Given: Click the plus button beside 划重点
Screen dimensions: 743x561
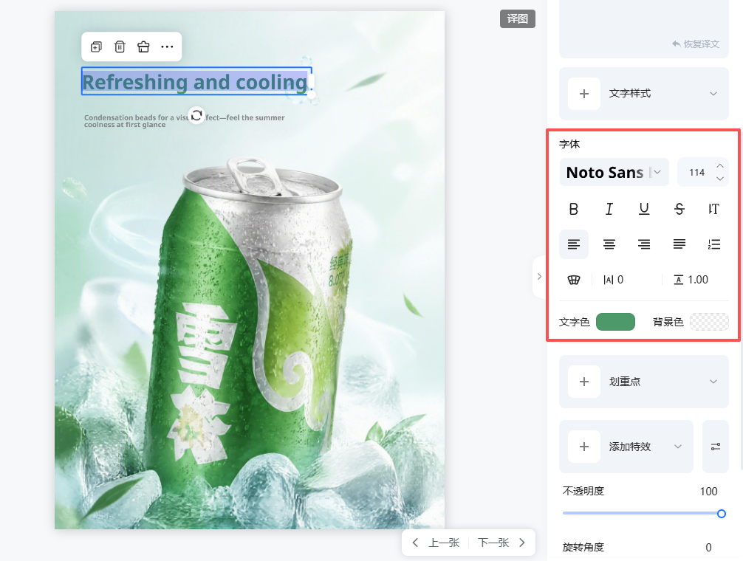Looking at the screenshot, I should pos(584,382).
